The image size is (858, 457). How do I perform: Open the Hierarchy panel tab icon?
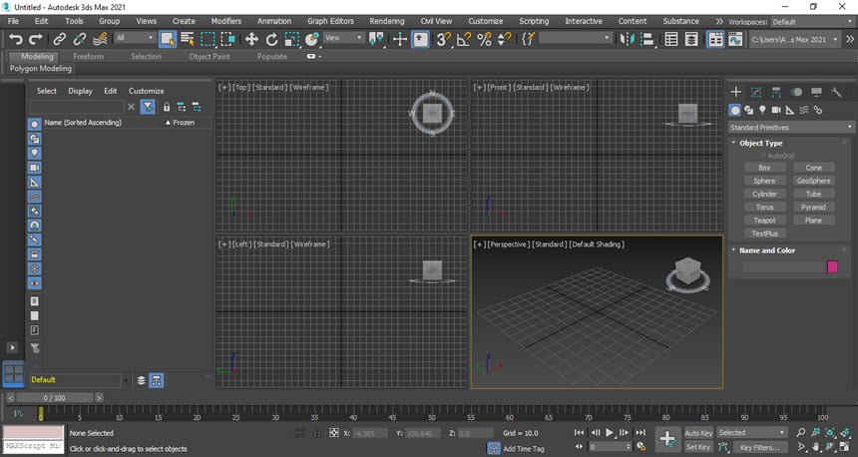(776, 92)
